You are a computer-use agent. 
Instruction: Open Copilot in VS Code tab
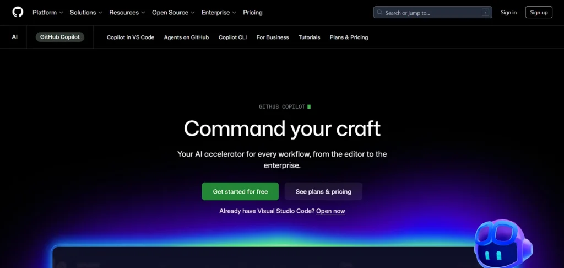[131, 37]
